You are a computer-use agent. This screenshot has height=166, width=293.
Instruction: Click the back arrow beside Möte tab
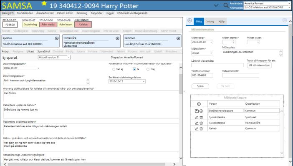[189, 20]
